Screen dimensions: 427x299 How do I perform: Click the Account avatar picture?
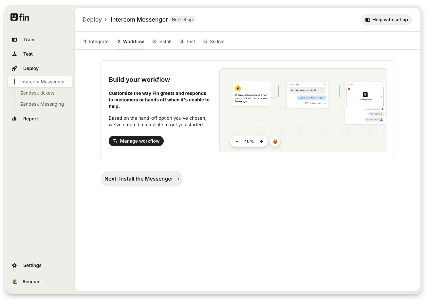click(14, 282)
